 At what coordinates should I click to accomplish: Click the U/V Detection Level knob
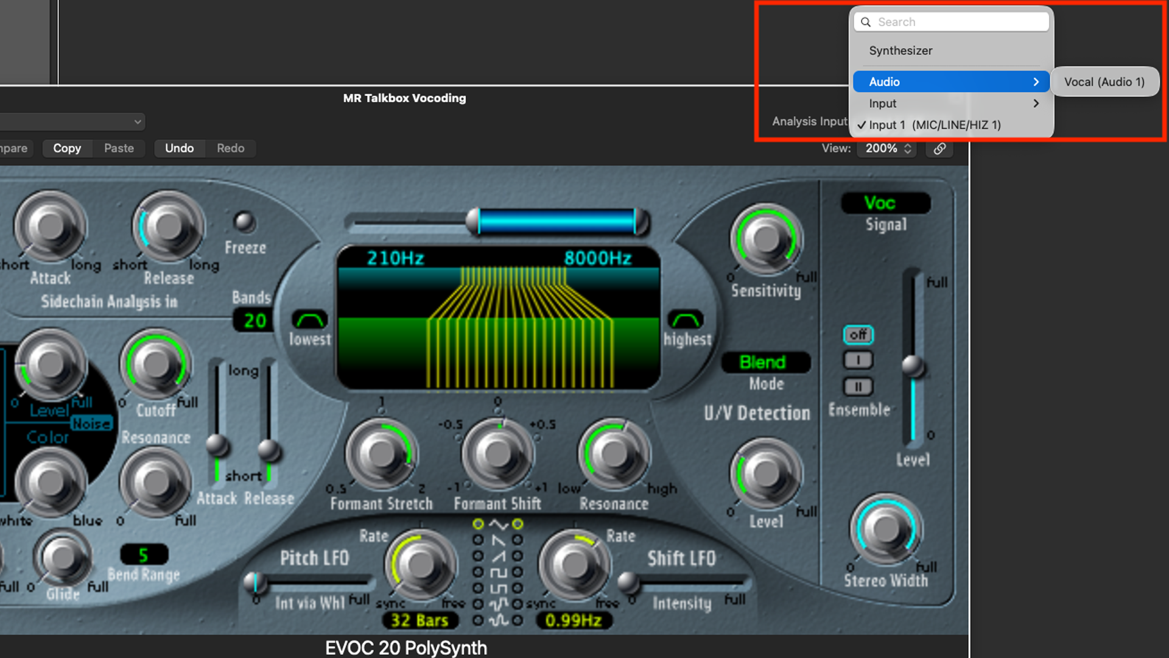click(766, 474)
